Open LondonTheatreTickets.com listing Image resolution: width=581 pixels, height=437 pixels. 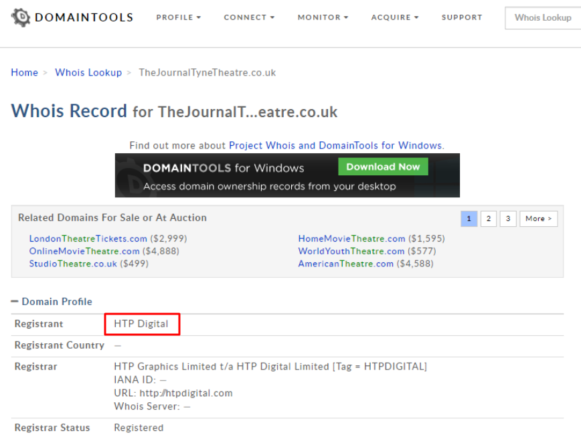tap(88, 238)
